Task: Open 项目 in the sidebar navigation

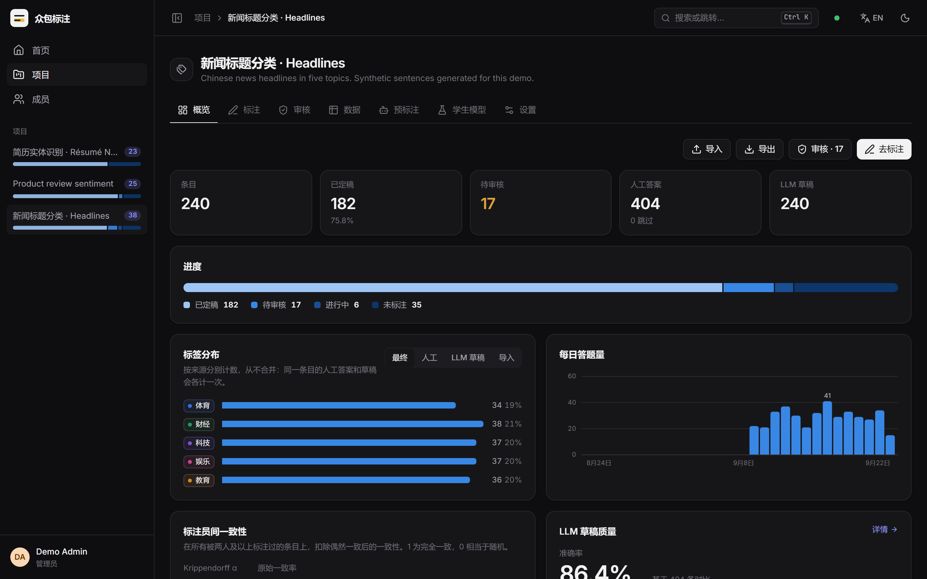Action: coord(77,75)
